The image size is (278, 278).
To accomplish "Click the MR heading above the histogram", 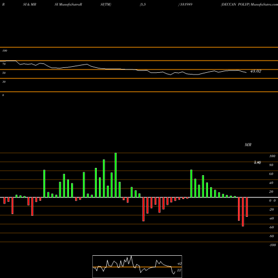I will click(x=248, y=145).
